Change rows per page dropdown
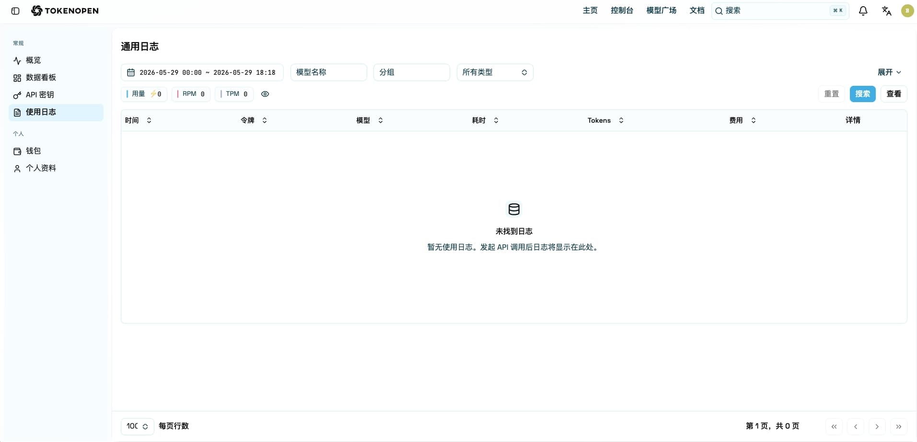The width and height of the screenshot is (917, 442). (137, 426)
